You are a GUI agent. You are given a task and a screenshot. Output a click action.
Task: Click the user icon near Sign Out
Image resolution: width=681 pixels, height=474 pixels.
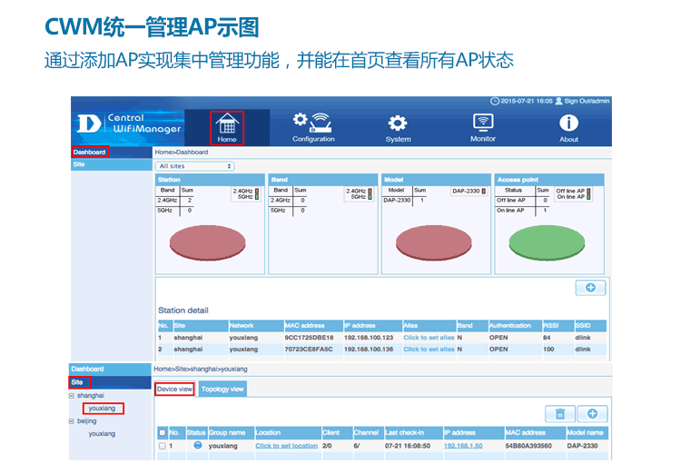[x=558, y=101]
